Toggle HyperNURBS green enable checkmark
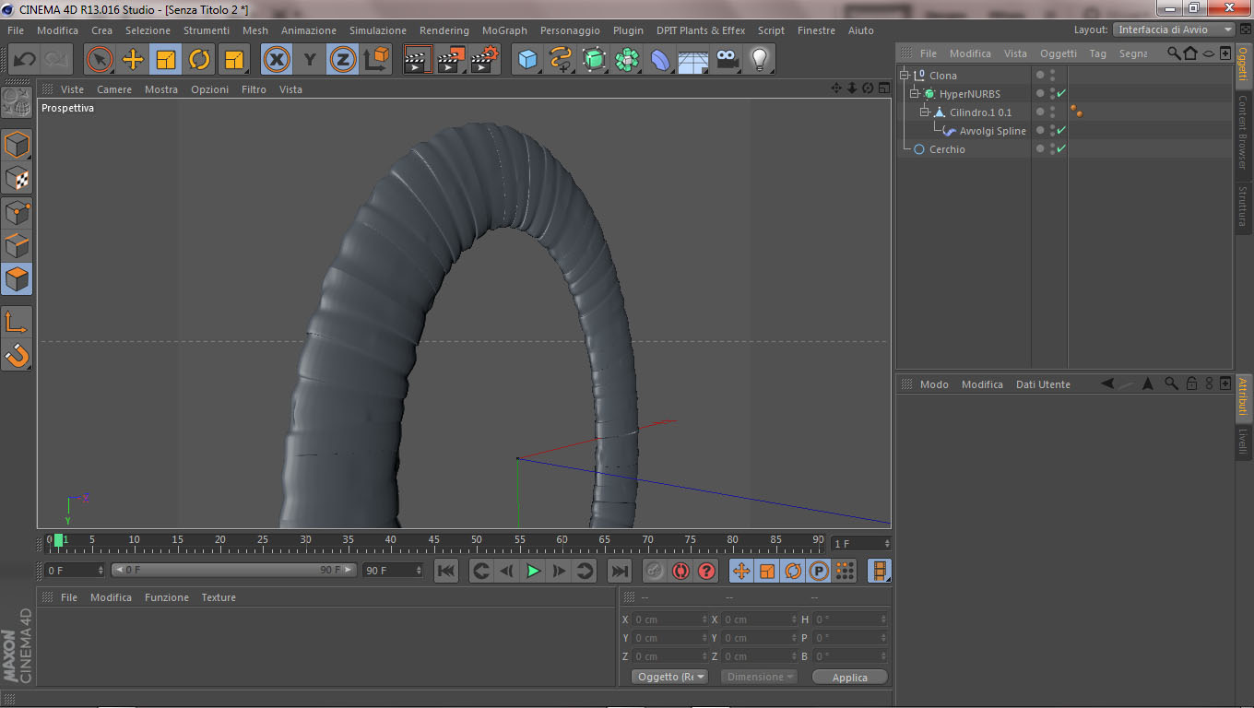The image size is (1254, 708). [1061, 94]
